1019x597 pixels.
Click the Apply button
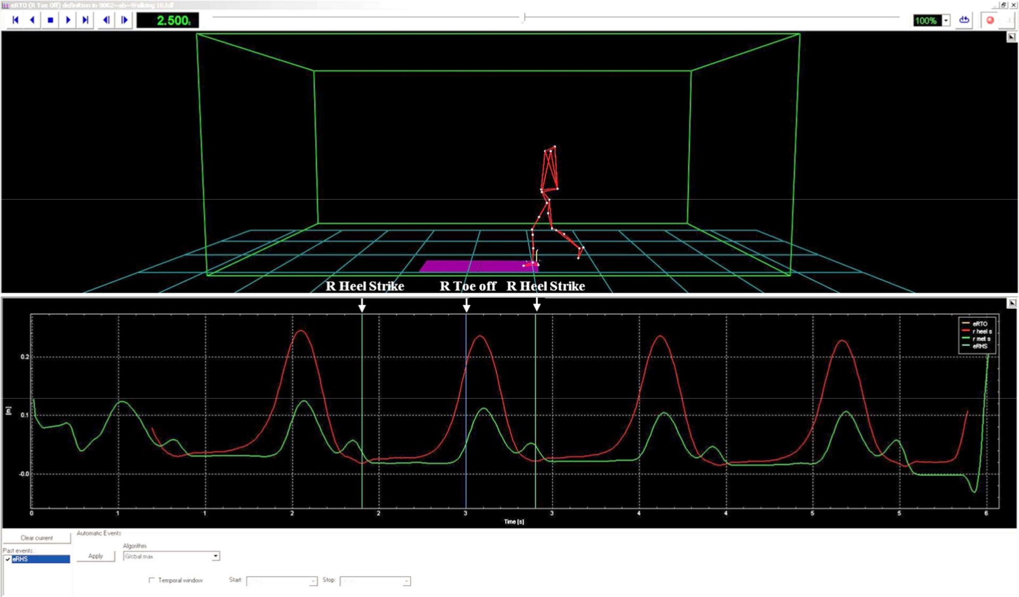pos(96,556)
